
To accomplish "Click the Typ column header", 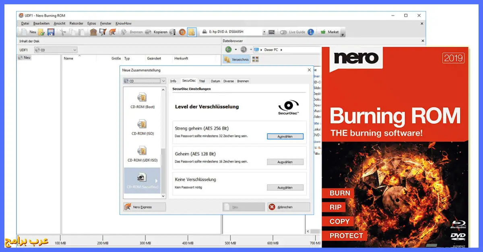I will point(127,59).
